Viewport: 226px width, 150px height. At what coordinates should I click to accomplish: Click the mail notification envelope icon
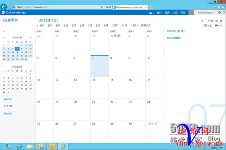(x=151, y=13)
